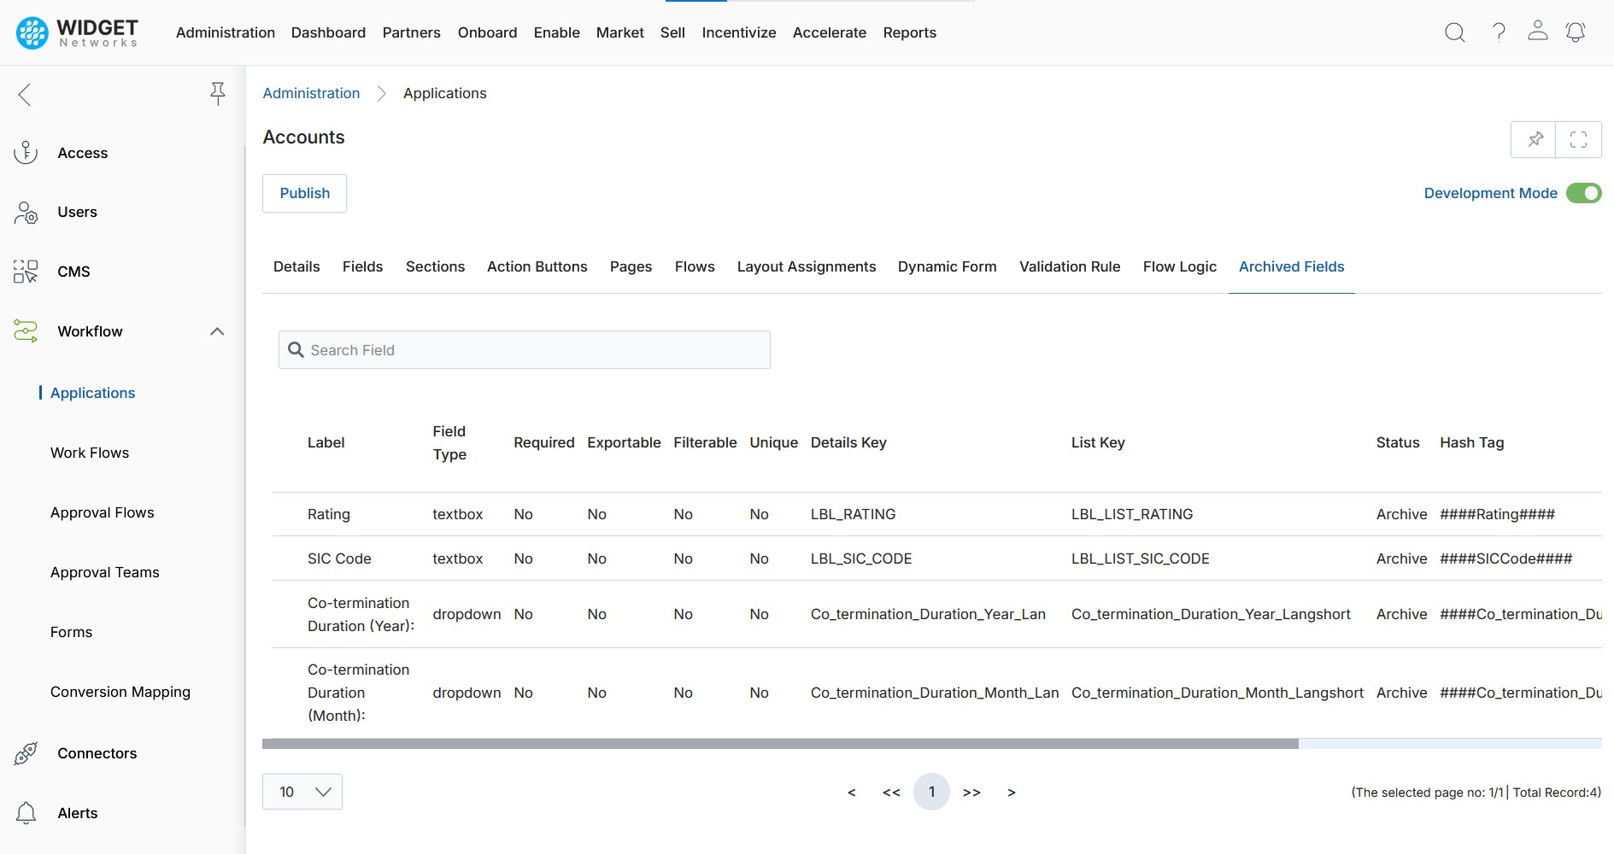1614x854 pixels.
Task: Open the user profile icon
Action: coord(1537,31)
